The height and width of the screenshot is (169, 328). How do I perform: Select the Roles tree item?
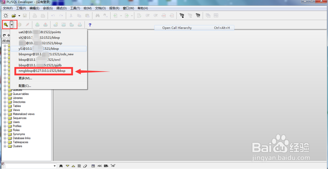click(x=16, y=130)
